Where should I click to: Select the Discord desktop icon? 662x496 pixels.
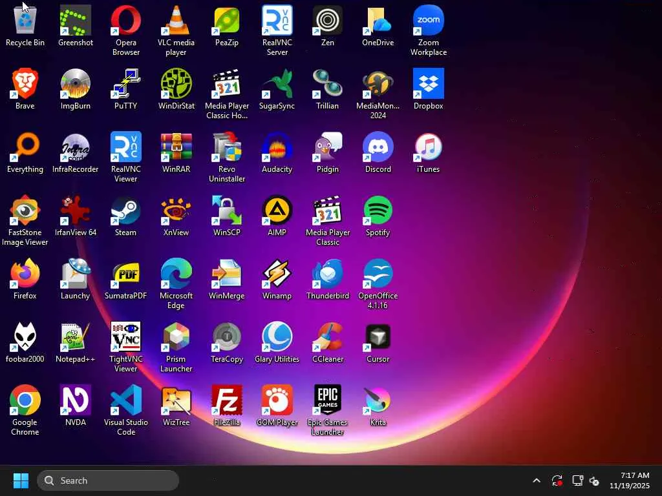[378, 148]
